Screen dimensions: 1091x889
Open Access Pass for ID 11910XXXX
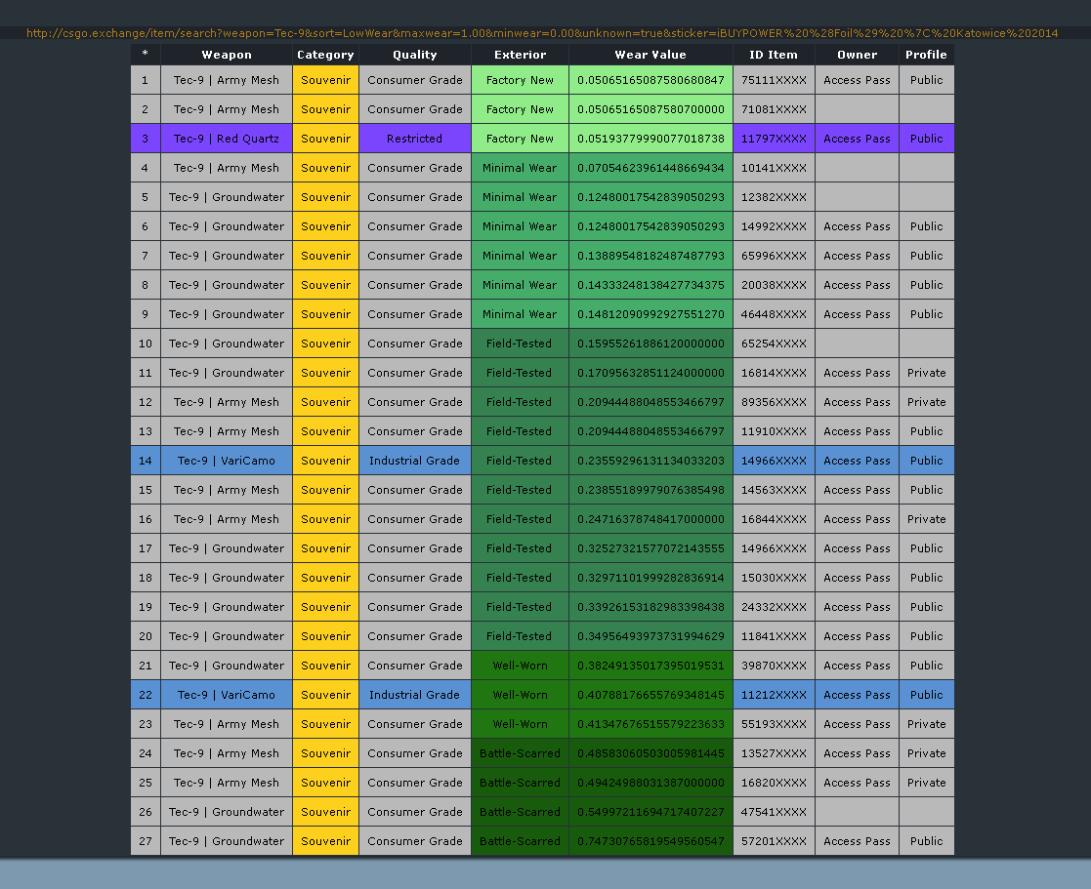tap(857, 431)
